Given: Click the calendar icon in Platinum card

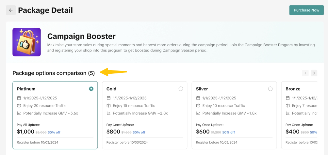Looking at the screenshot, I should click(19, 98).
